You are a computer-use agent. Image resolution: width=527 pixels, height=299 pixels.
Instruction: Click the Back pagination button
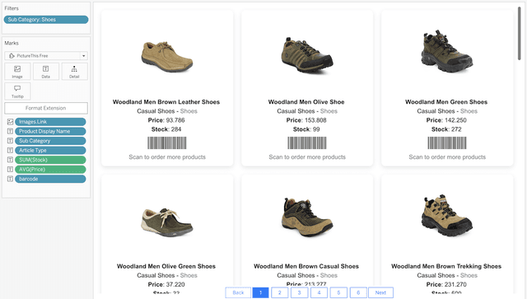[238, 292]
